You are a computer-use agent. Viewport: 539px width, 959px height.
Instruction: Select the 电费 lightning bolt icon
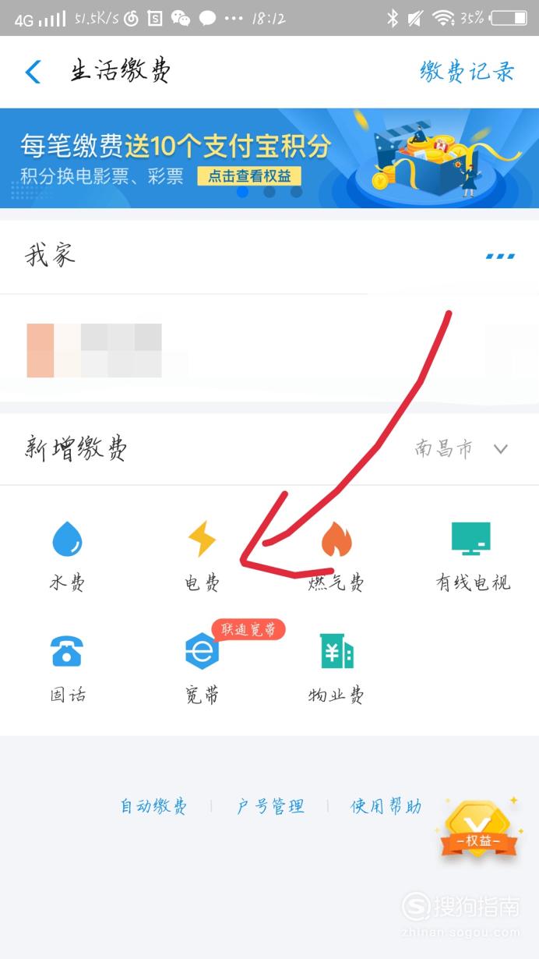click(x=202, y=539)
